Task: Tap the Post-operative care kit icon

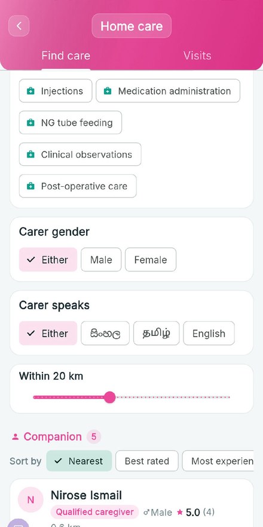Action: click(30, 186)
